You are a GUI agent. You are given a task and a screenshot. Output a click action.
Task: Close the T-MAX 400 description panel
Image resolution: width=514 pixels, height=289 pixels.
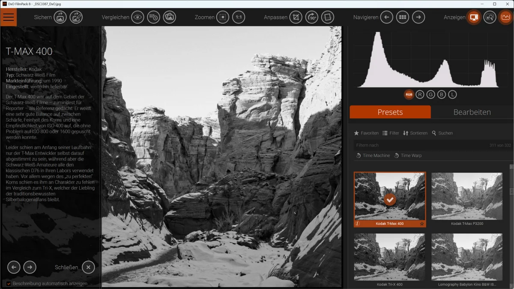coord(88,267)
